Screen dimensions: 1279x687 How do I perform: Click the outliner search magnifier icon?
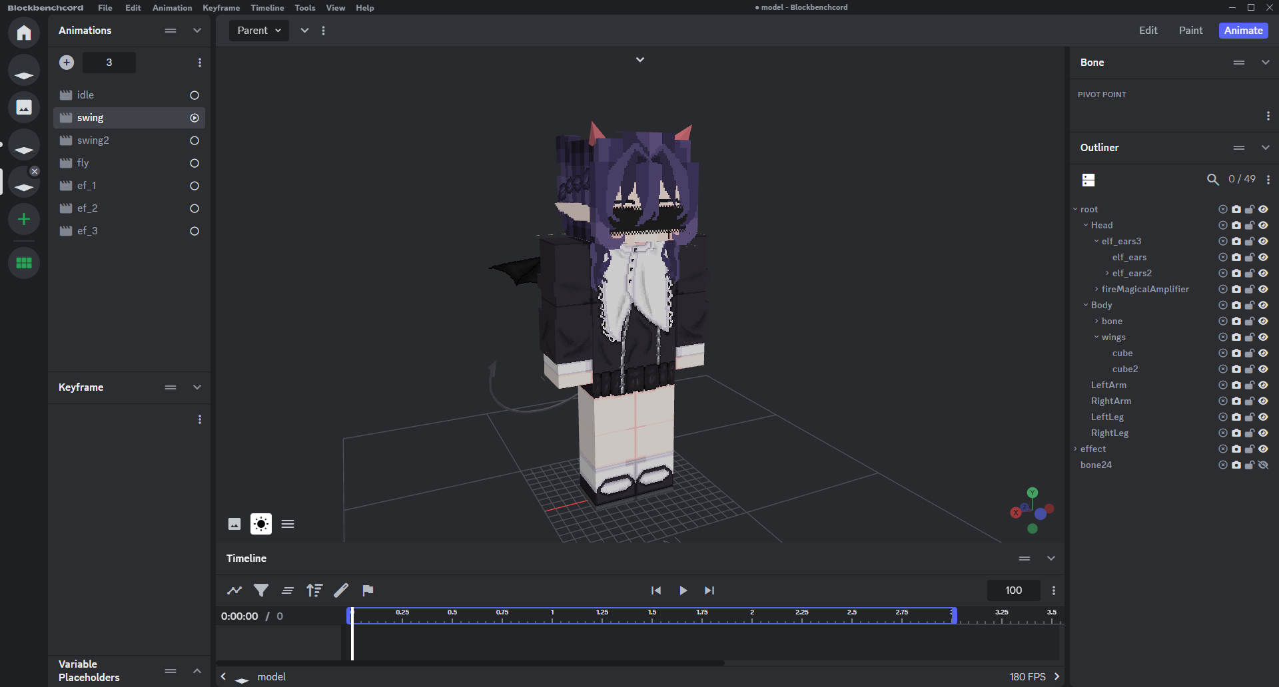(x=1213, y=180)
